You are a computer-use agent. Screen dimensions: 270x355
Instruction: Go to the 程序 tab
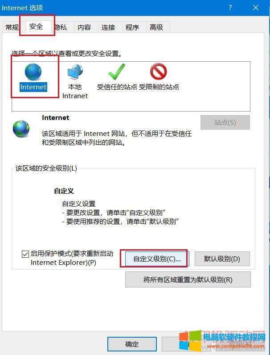coord(132,28)
